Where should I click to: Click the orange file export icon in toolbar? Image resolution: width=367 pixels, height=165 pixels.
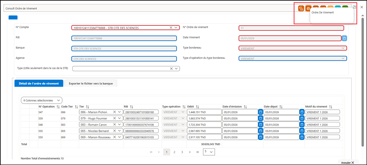tap(301, 8)
